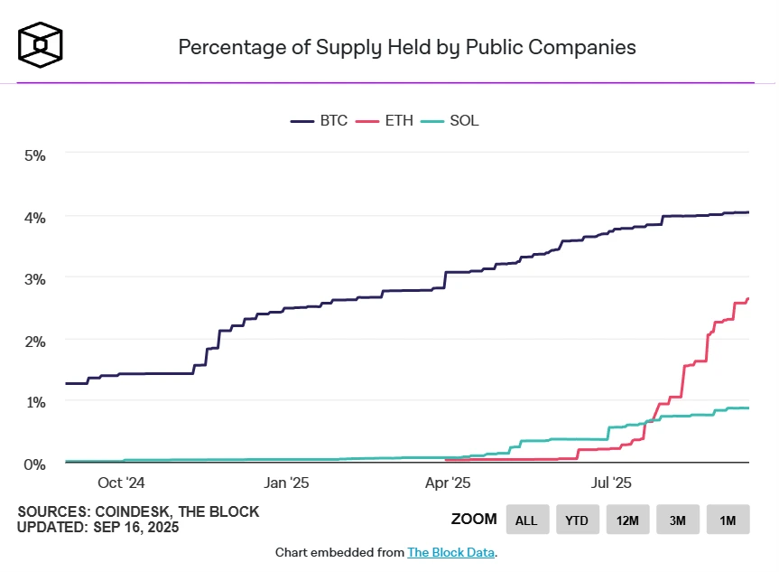
Task: Click the chart title text
Action: (407, 47)
